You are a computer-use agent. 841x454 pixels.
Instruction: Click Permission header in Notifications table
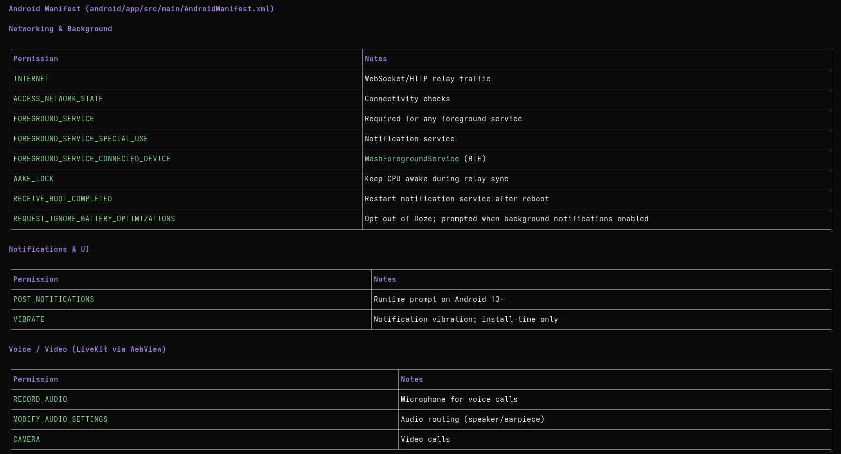click(36, 279)
